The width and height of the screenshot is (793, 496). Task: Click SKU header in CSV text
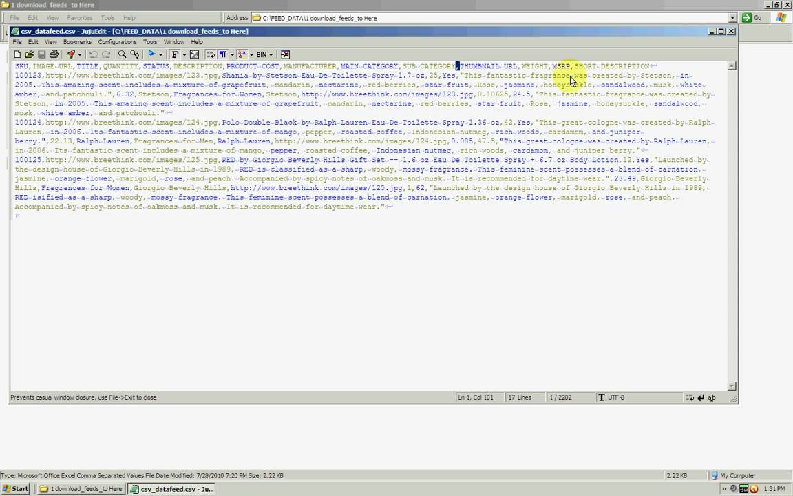click(x=21, y=66)
